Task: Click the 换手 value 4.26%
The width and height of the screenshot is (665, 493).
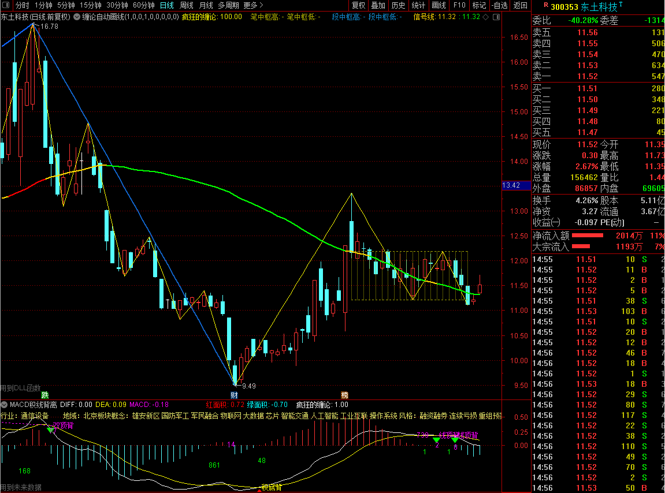Action: (x=586, y=200)
